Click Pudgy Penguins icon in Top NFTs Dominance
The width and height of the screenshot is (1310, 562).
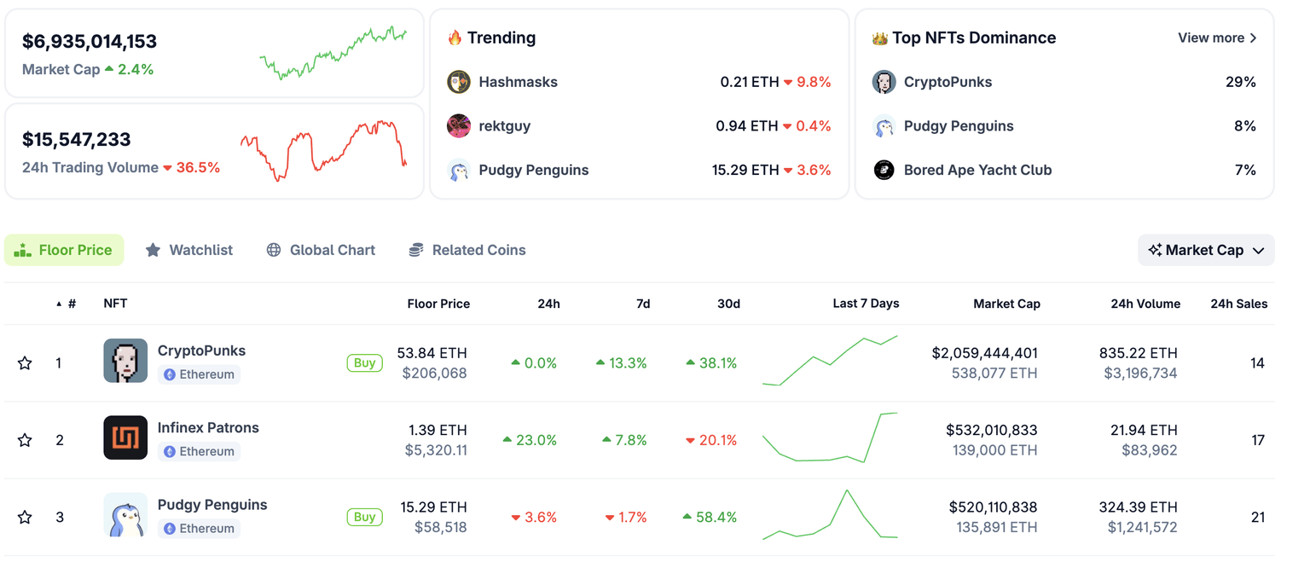pyautogui.click(x=884, y=126)
